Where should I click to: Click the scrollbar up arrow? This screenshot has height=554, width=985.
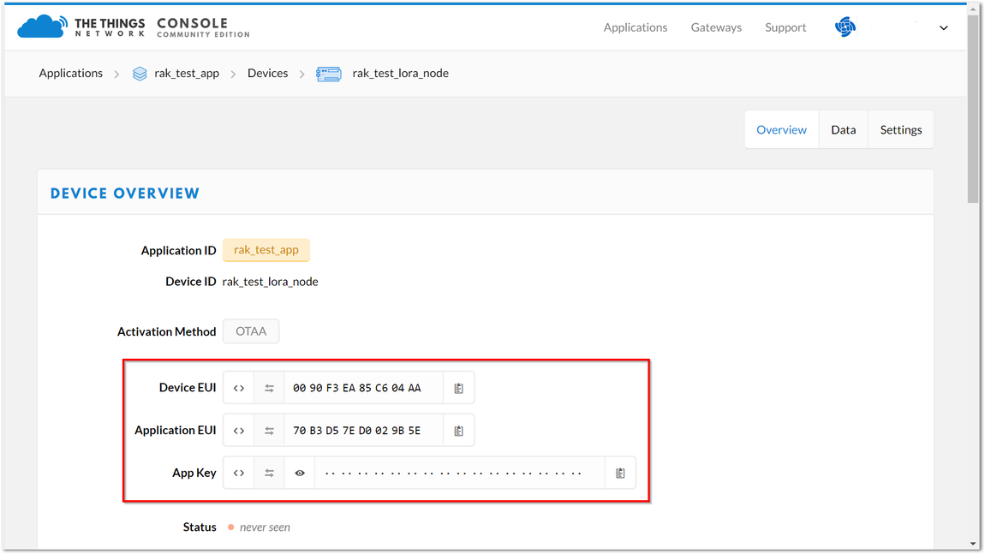click(x=973, y=9)
